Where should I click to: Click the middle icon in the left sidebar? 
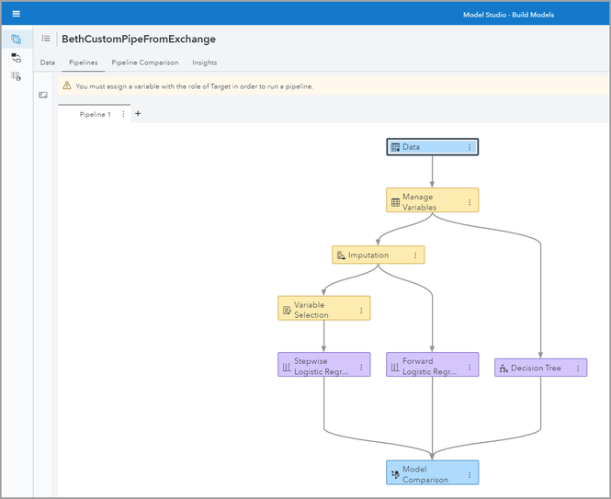(16, 57)
